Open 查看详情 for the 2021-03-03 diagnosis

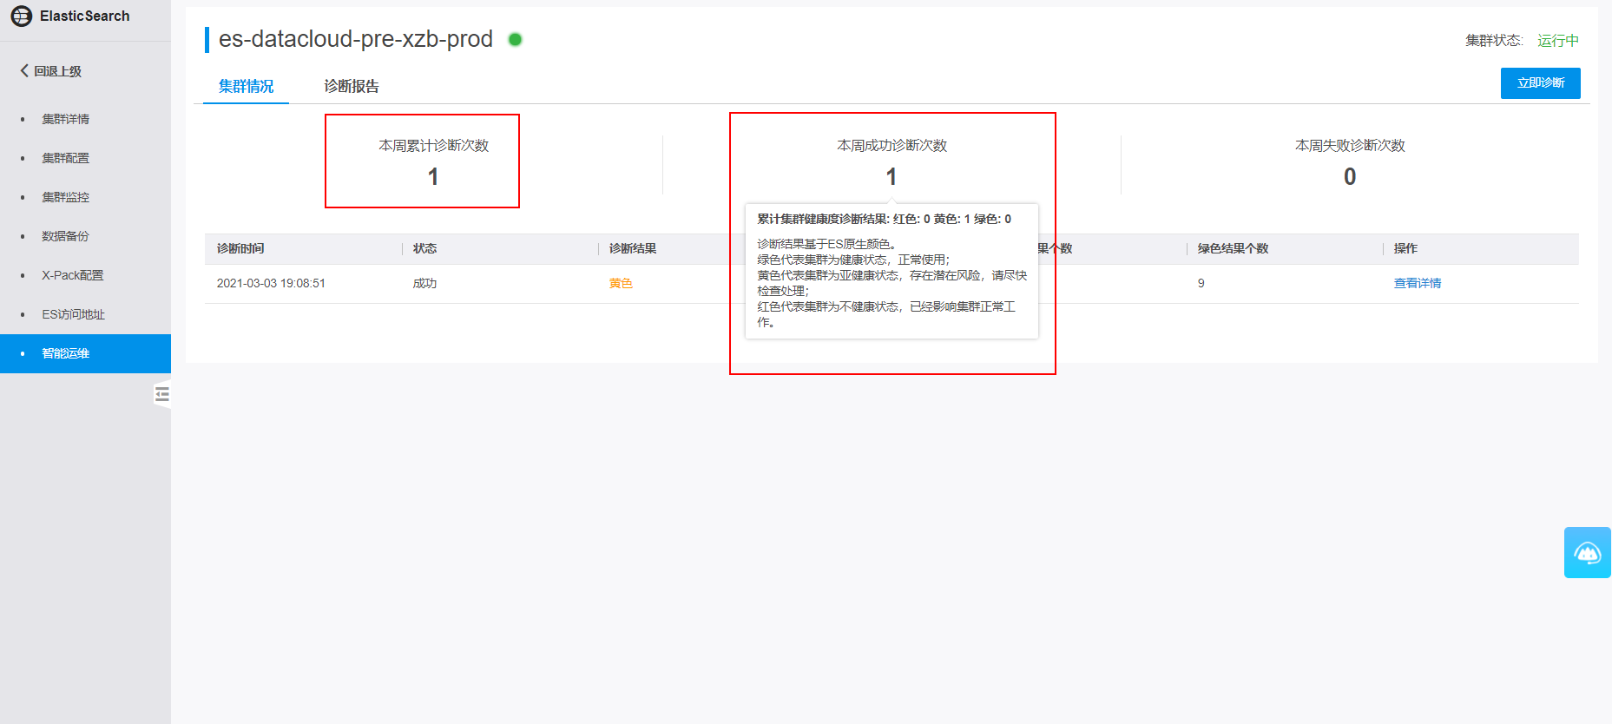pyautogui.click(x=1418, y=283)
